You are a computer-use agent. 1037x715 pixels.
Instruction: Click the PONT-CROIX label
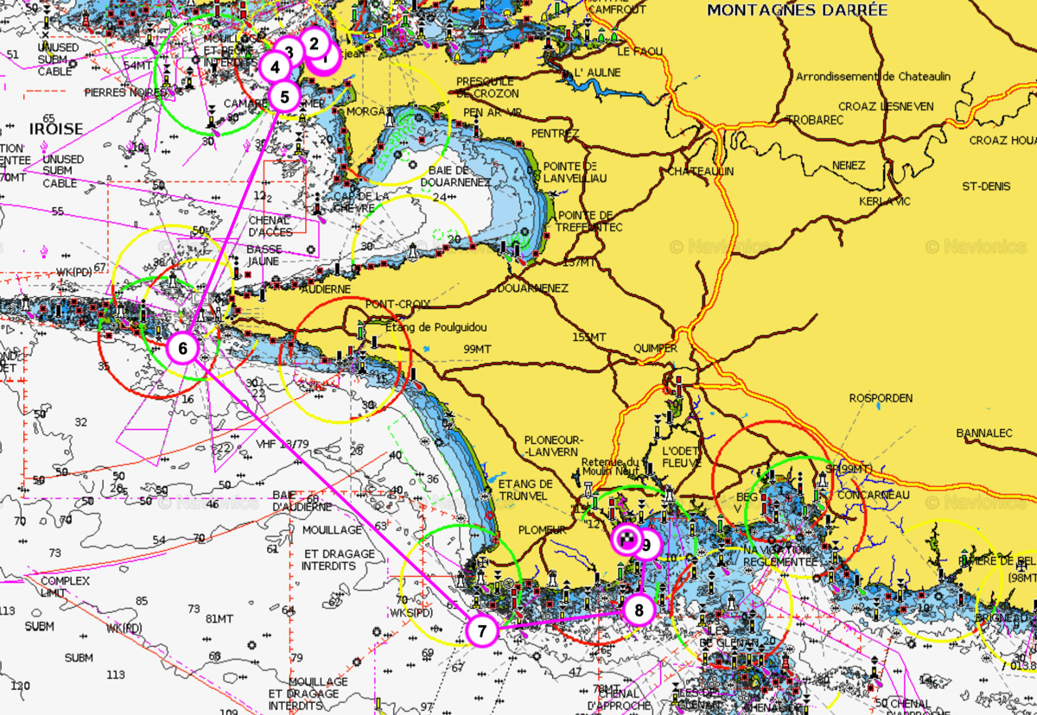tap(394, 305)
